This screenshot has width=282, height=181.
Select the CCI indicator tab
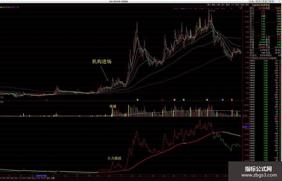coord(20,178)
